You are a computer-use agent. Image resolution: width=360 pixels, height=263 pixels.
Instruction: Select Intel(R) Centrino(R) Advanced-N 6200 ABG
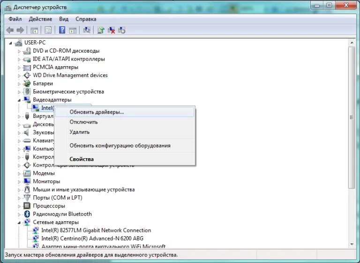(92, 239)
